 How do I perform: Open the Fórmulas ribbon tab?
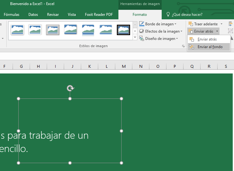click(11, 15)
